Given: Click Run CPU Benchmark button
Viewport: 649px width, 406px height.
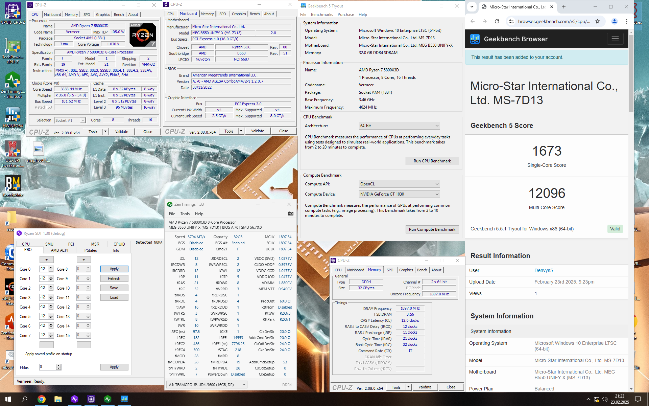Looking at the screenshot, I should click(x=432, y=161).
